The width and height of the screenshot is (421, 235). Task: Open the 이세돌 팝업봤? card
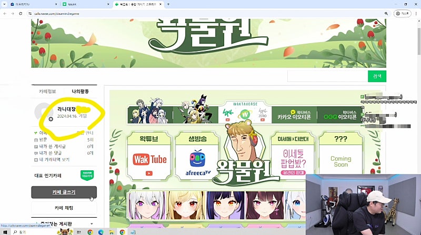(x=293, y=156)
